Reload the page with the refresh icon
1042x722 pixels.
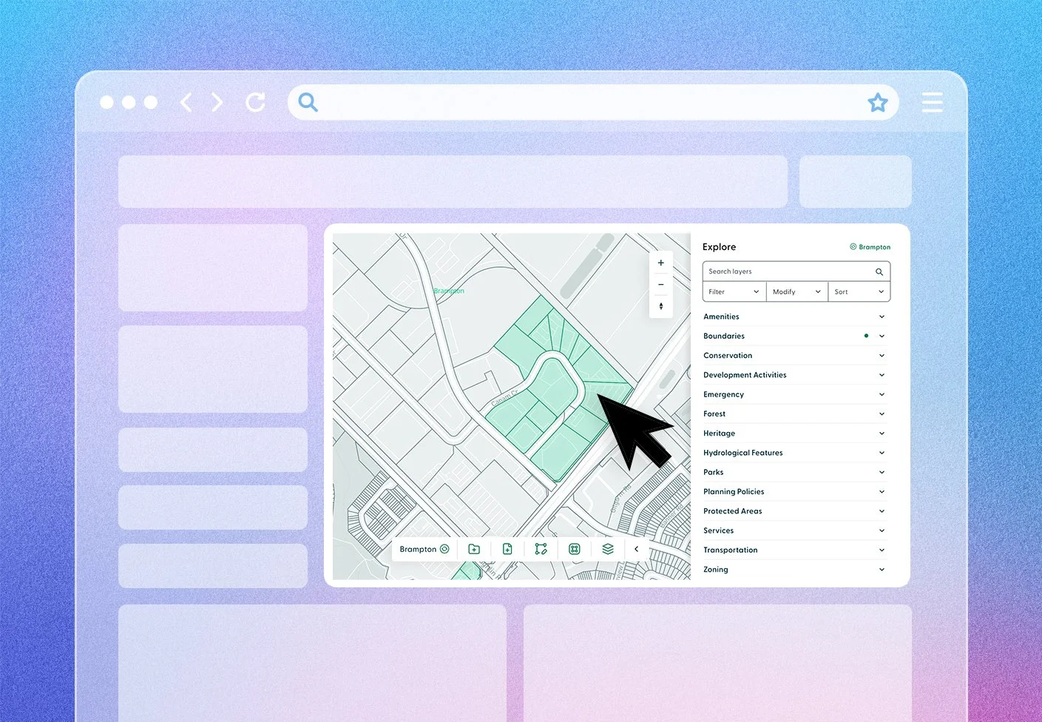click(255, 102)
